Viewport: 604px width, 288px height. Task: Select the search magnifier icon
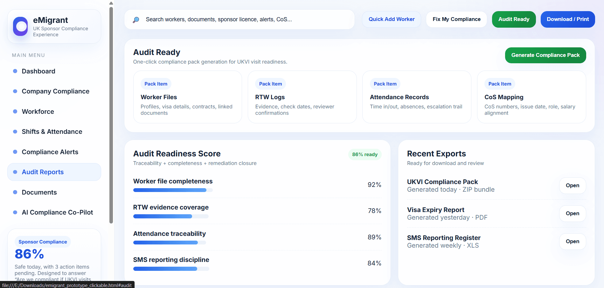(x=136, y=19)
